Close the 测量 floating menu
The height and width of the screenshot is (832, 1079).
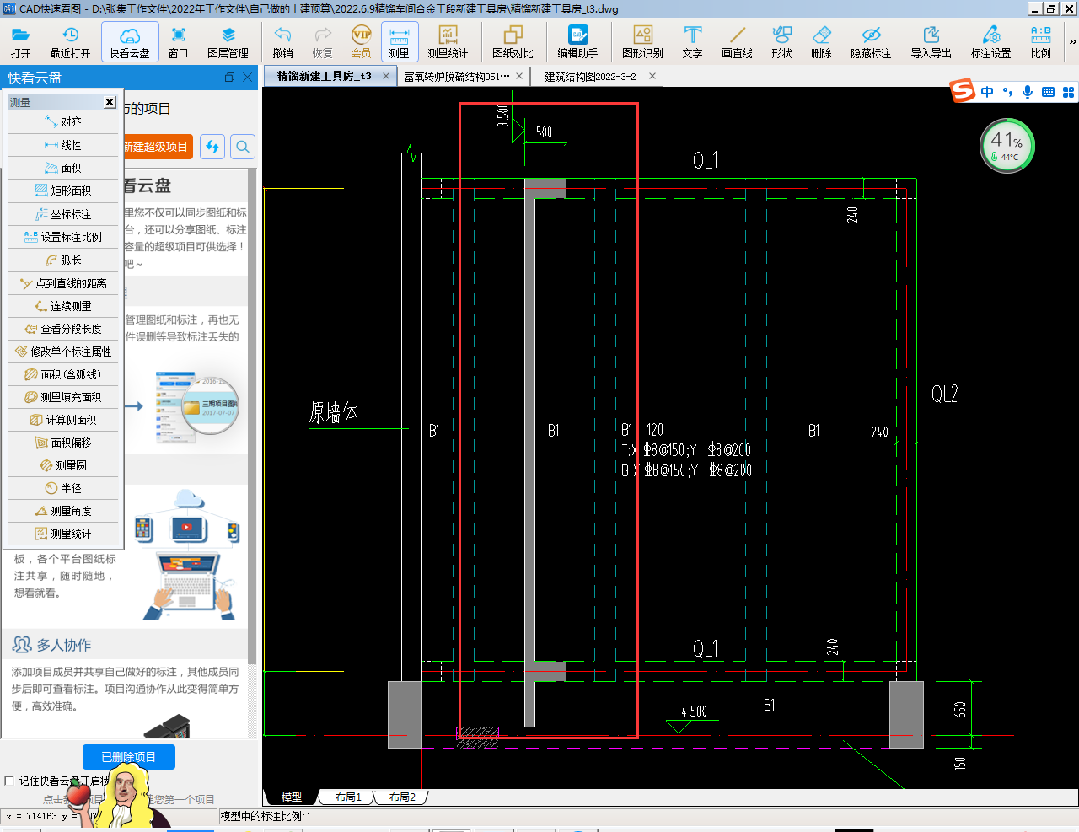click(x=110, y=102)
